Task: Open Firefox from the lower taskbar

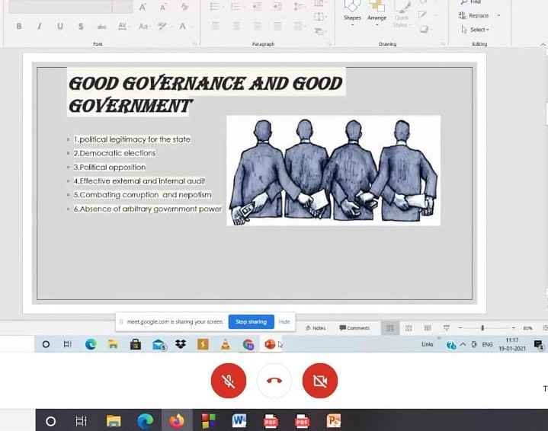Action: tap(177, 420)
